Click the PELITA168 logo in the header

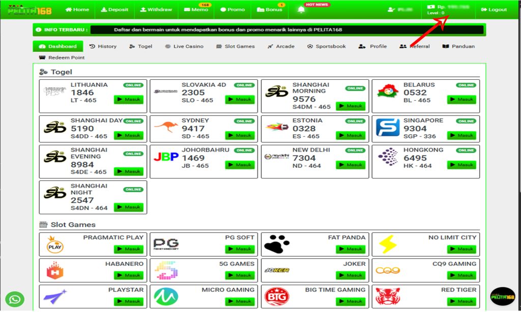coord(30,10)
